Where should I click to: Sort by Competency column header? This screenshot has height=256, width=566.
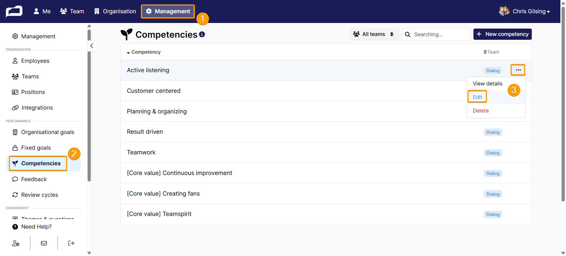click(x=144, y=52)
